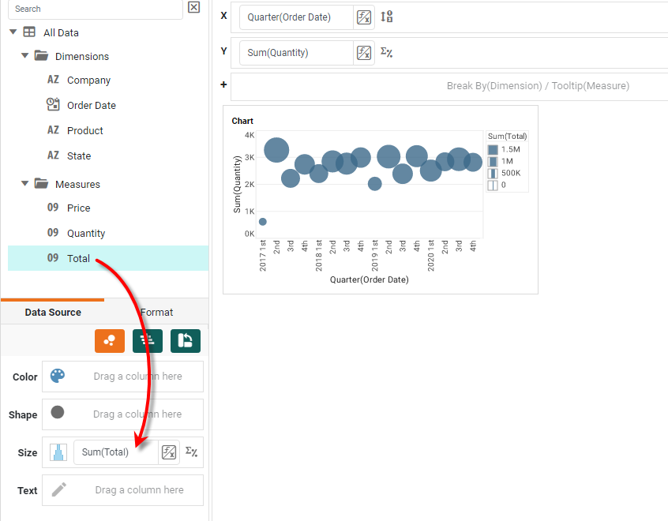
Task: Clear the search box using X icon
Action: point(193,8)
